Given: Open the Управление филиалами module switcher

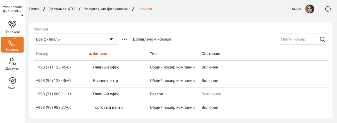Looking at the screenshot, I should click(12, 9).
